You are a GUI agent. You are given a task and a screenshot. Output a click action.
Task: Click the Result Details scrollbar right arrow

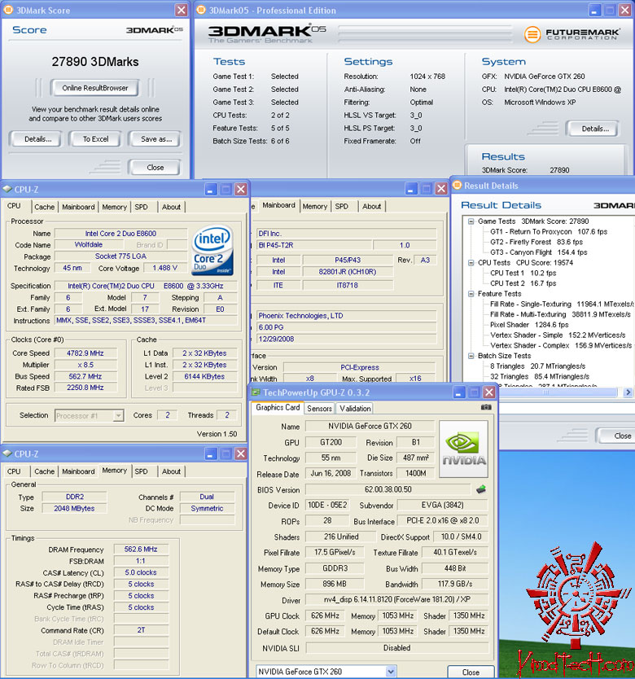628,392
